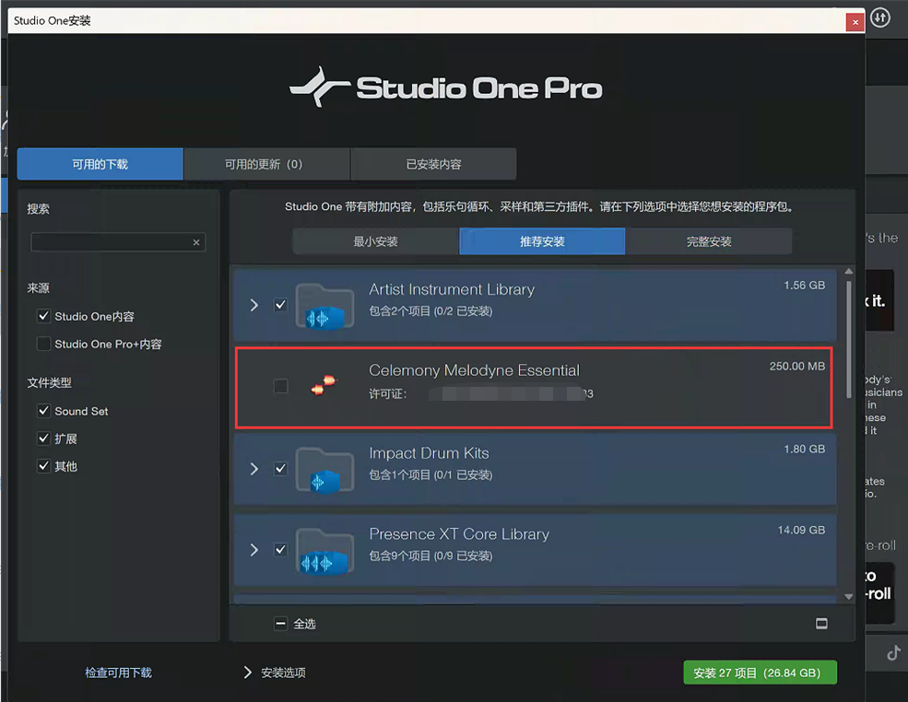This screenshot has width=908, height=702.
Task: Switch to the 已安装内容 tab
Action: click(433, 165)
